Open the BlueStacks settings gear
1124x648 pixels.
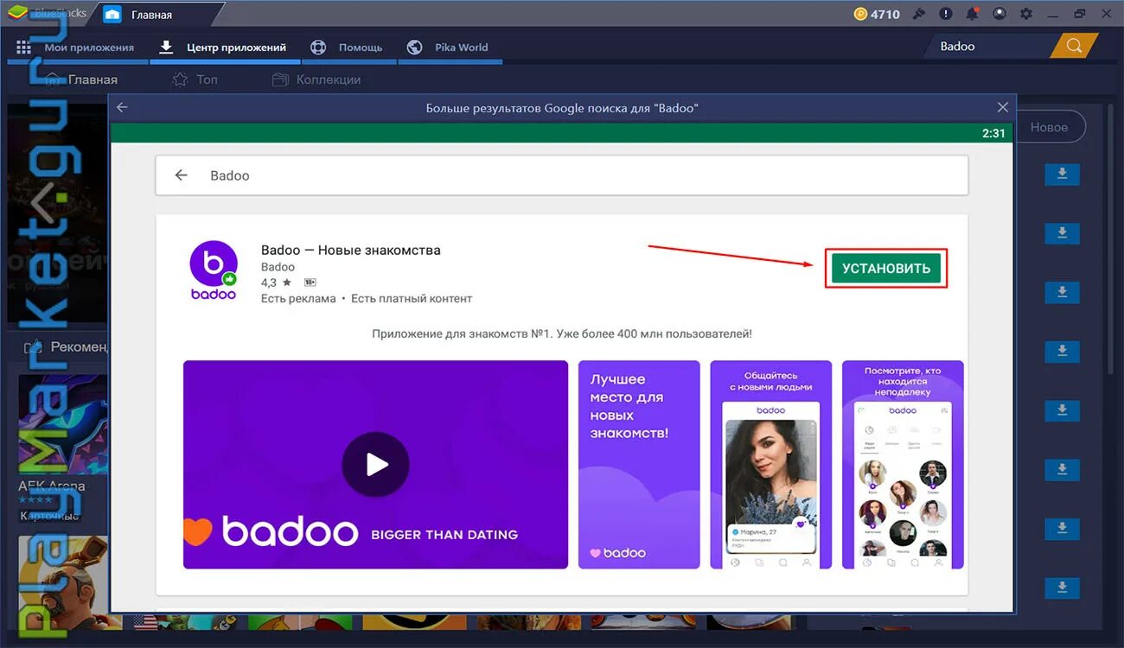tap(1025, 14)
